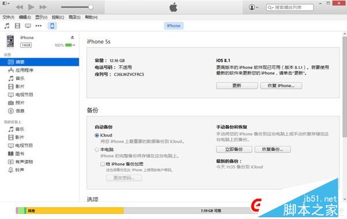Click the Apple logo in the title bar

point(173,7)
